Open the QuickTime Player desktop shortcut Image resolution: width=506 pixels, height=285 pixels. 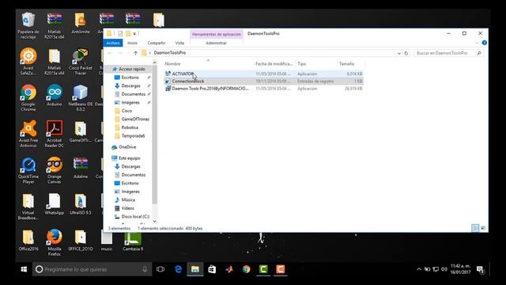pyautogui.click(x=28, y=170)
